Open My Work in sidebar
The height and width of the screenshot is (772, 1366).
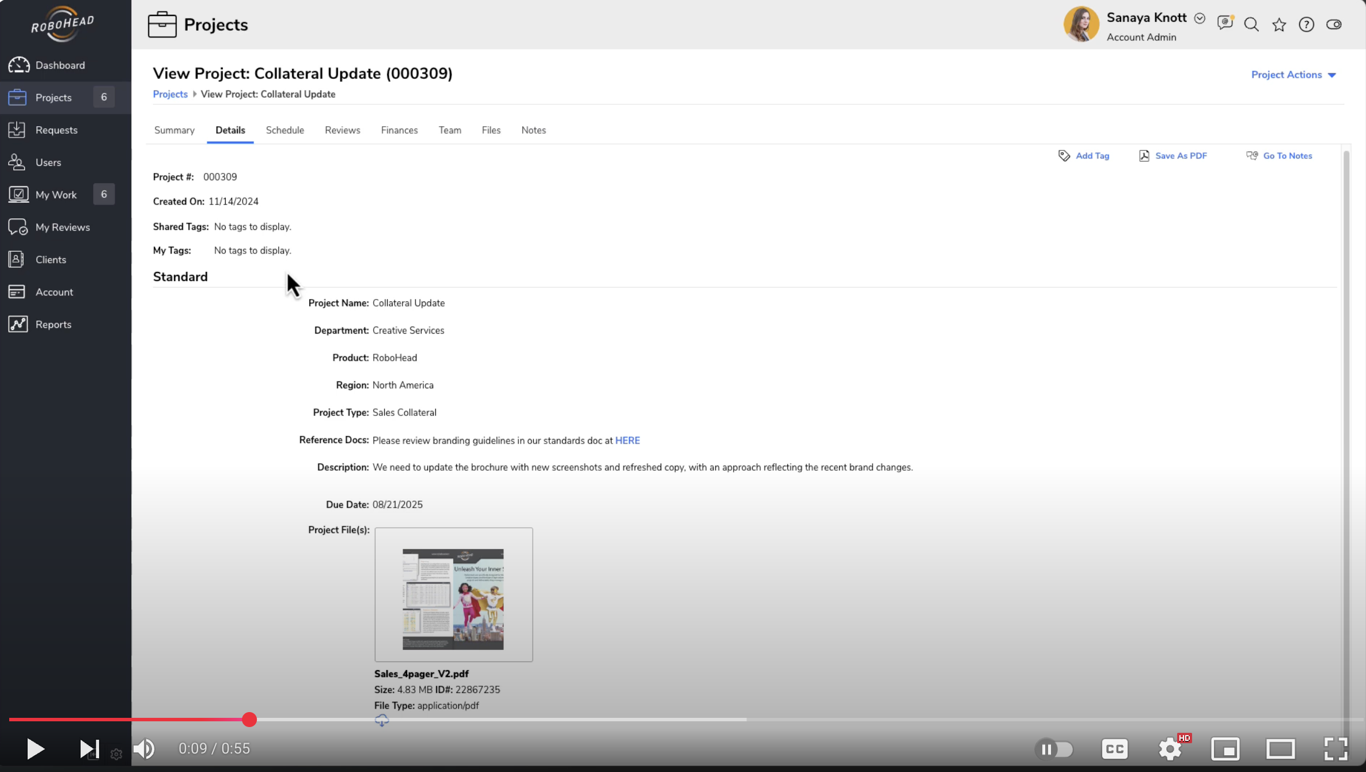point(56,195)
